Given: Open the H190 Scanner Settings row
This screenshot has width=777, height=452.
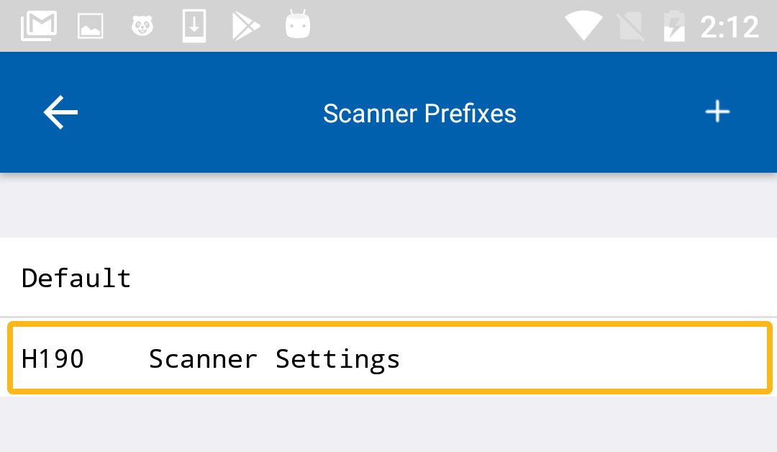Looking at the screenshot, I should coord(388,358).
